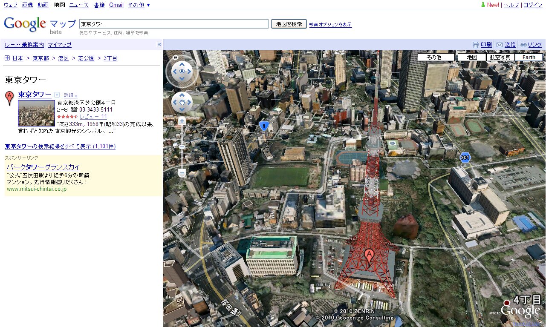Click the N compass north marker

[x=176, y=57]
